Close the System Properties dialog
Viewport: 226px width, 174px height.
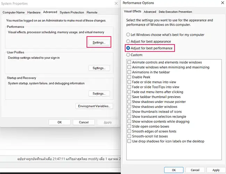pos(116,3)
